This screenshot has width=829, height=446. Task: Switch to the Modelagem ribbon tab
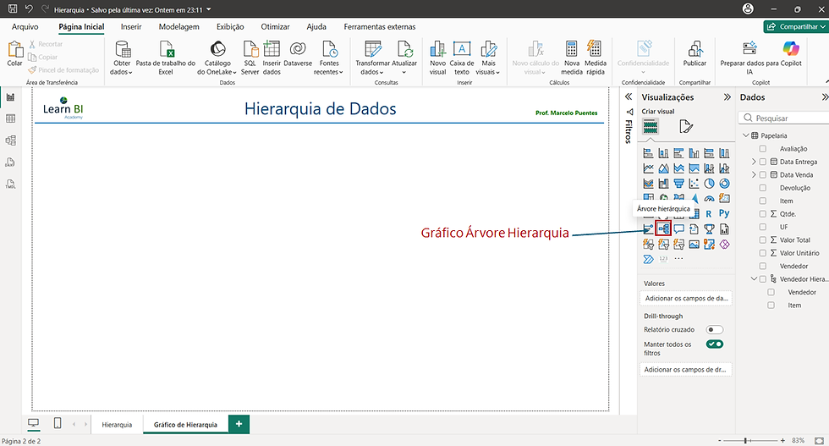[178, 26]
